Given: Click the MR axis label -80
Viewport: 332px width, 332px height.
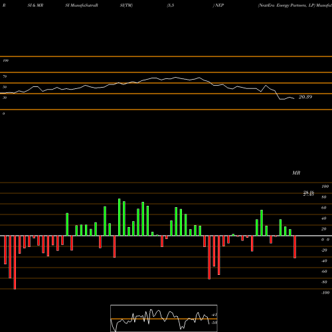Looking at the screenshot, I should (324, 282).
